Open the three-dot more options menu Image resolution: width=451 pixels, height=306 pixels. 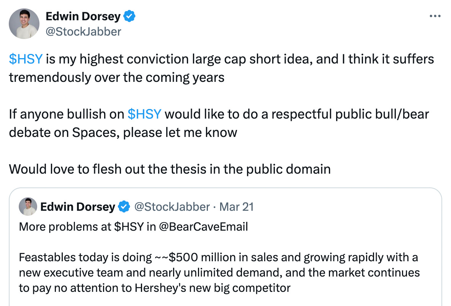435,16
